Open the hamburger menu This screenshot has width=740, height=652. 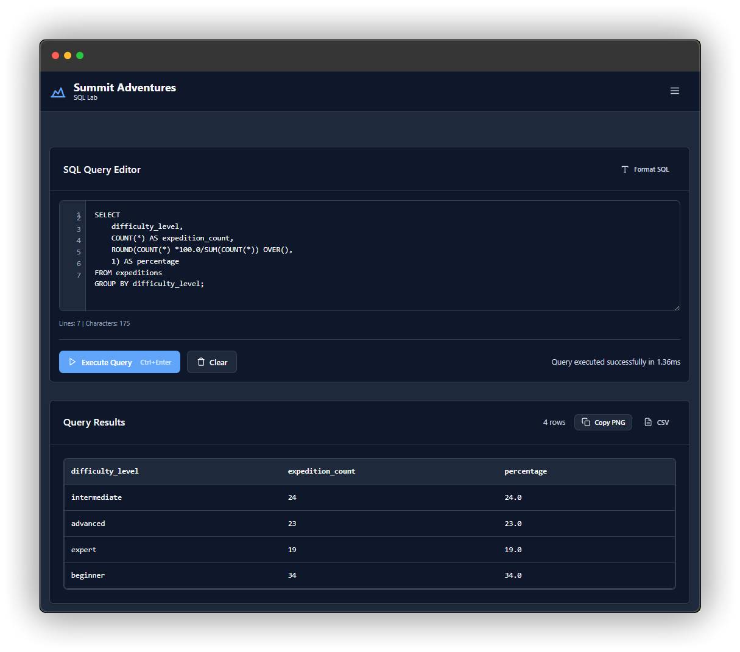pyautogui.click(x=674, y=91)
